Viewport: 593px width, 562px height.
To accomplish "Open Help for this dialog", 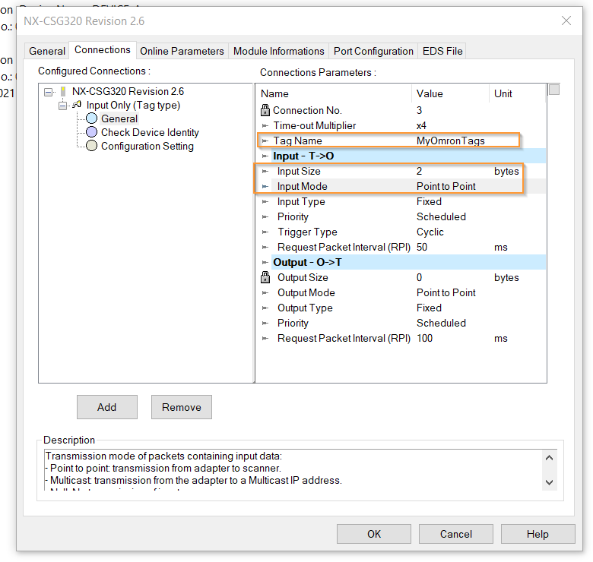I will [x=538, y=534].
